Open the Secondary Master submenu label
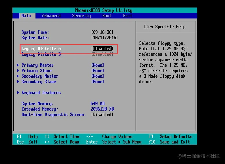The height and width of the screenshot is (164, 225). (x=40, y=76)
